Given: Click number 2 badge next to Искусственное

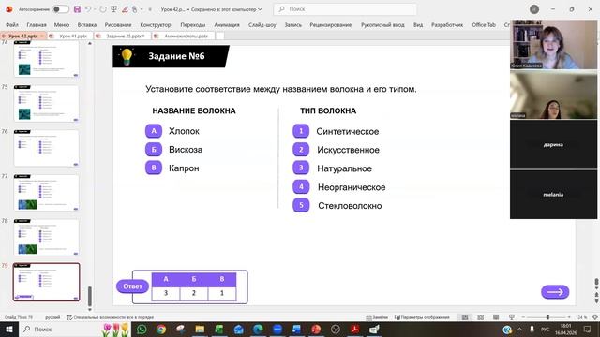Looking at the screenshot, I should tap(301, 150).
